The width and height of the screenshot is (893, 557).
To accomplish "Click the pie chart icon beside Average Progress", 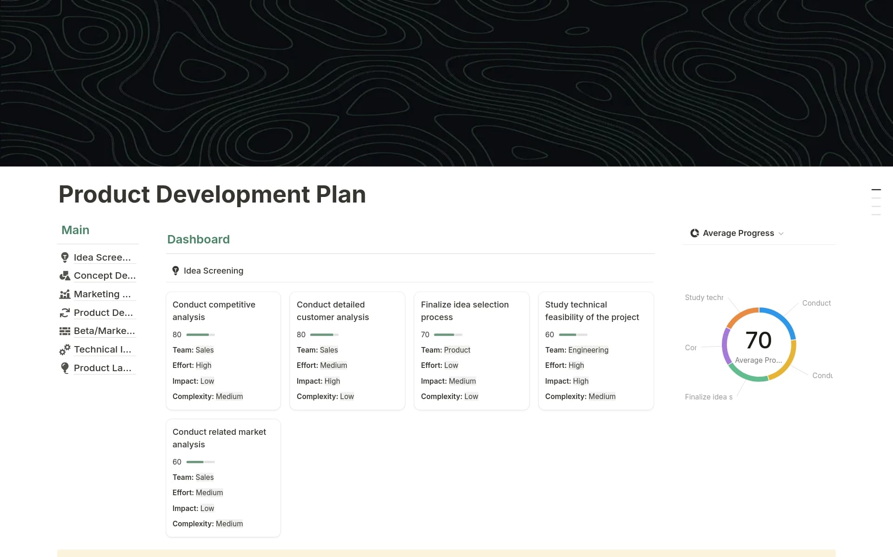I will 694,233.
